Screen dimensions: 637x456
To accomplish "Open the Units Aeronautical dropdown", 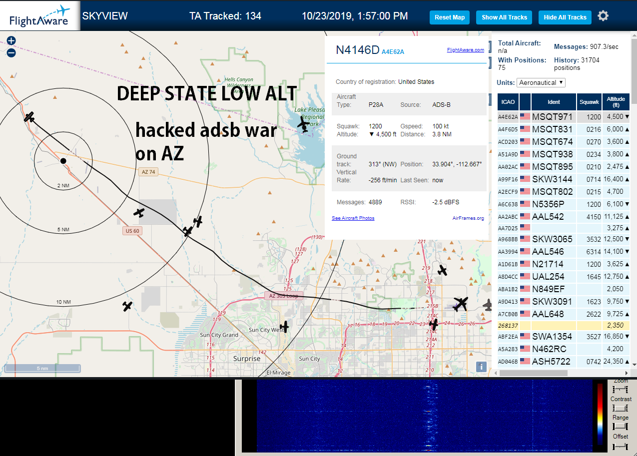I will click(x=541, y=82).
